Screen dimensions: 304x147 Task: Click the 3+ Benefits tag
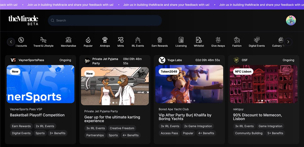click(58, 133)
